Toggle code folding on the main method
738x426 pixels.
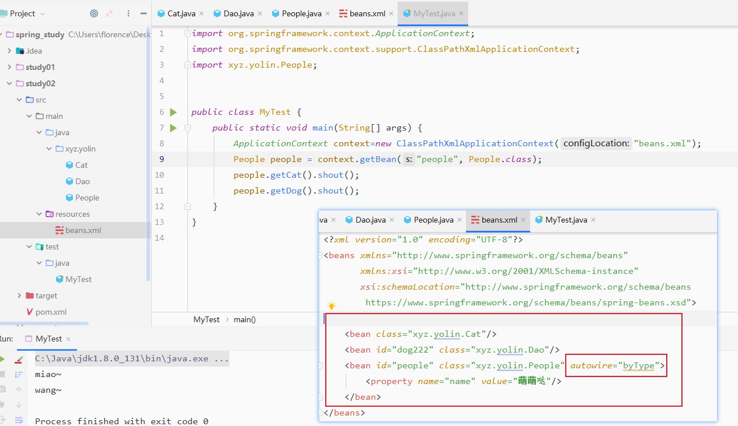coord(188,128)
